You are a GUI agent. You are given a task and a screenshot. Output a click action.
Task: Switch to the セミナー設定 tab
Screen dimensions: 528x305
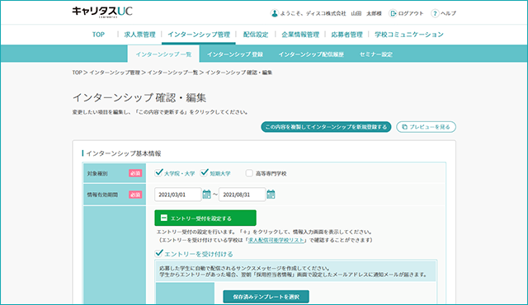pyautogui.click(x=376, y=54)
